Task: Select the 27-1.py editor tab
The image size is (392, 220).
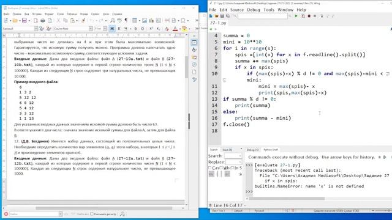Action: (x=218, y=23)
